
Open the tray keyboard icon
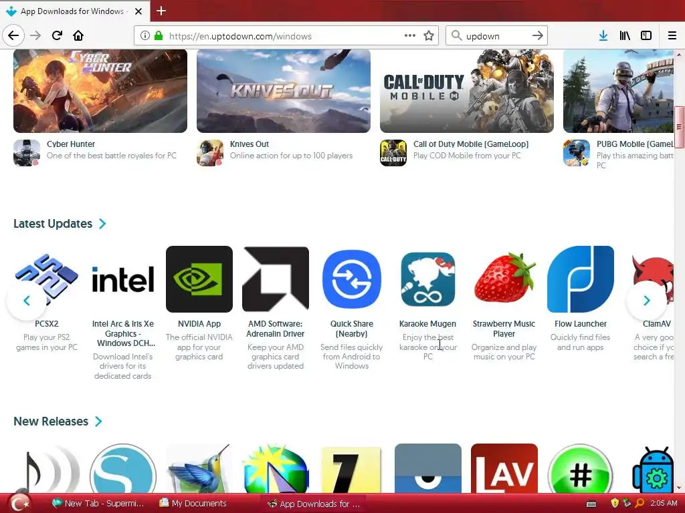click(x=591, y=504)
